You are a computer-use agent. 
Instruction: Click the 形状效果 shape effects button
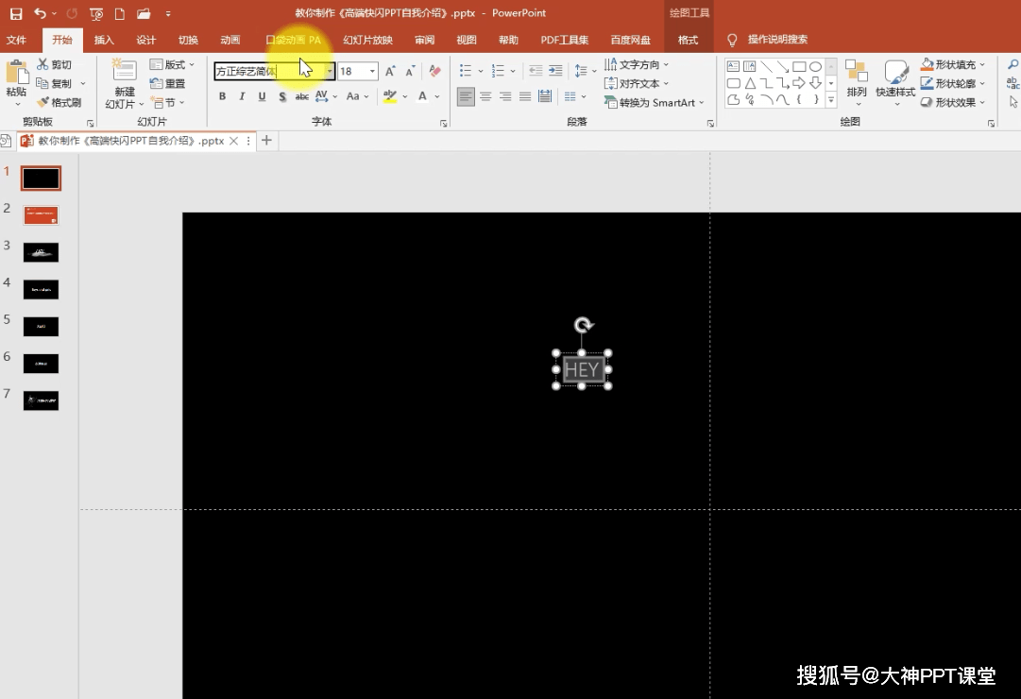tap(954, 101)
